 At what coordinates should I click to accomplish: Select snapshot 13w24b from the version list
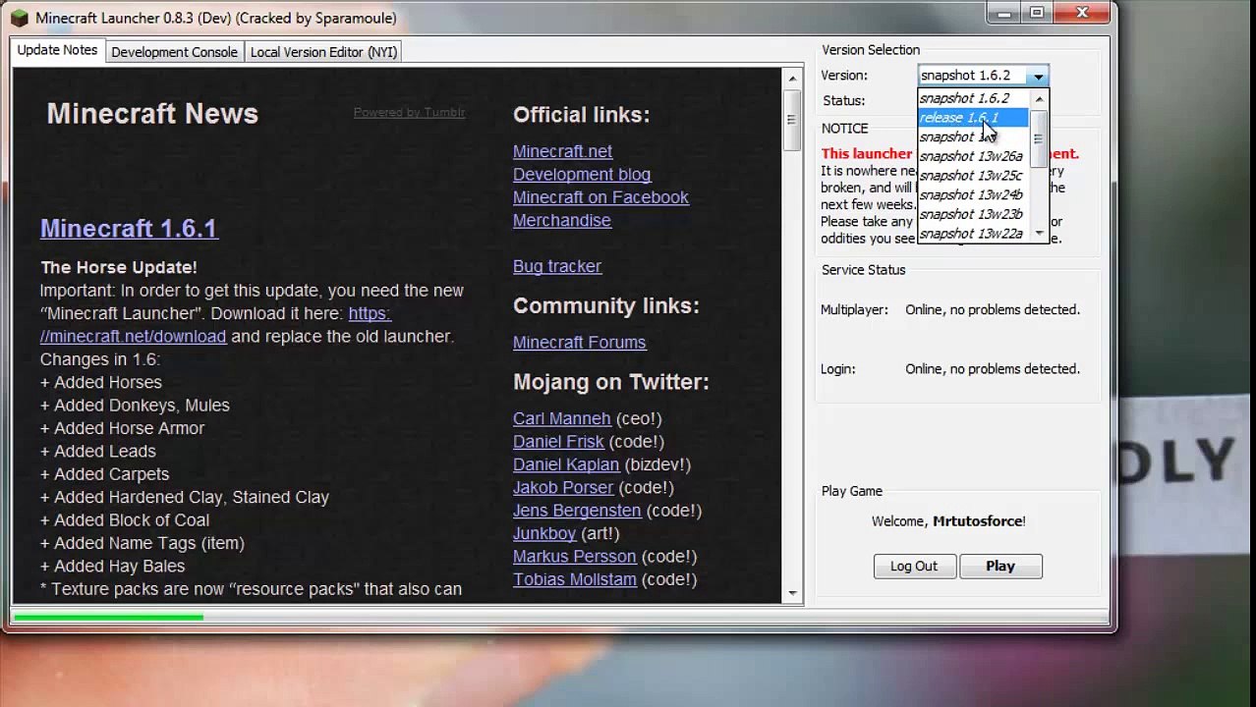(971, 194)
